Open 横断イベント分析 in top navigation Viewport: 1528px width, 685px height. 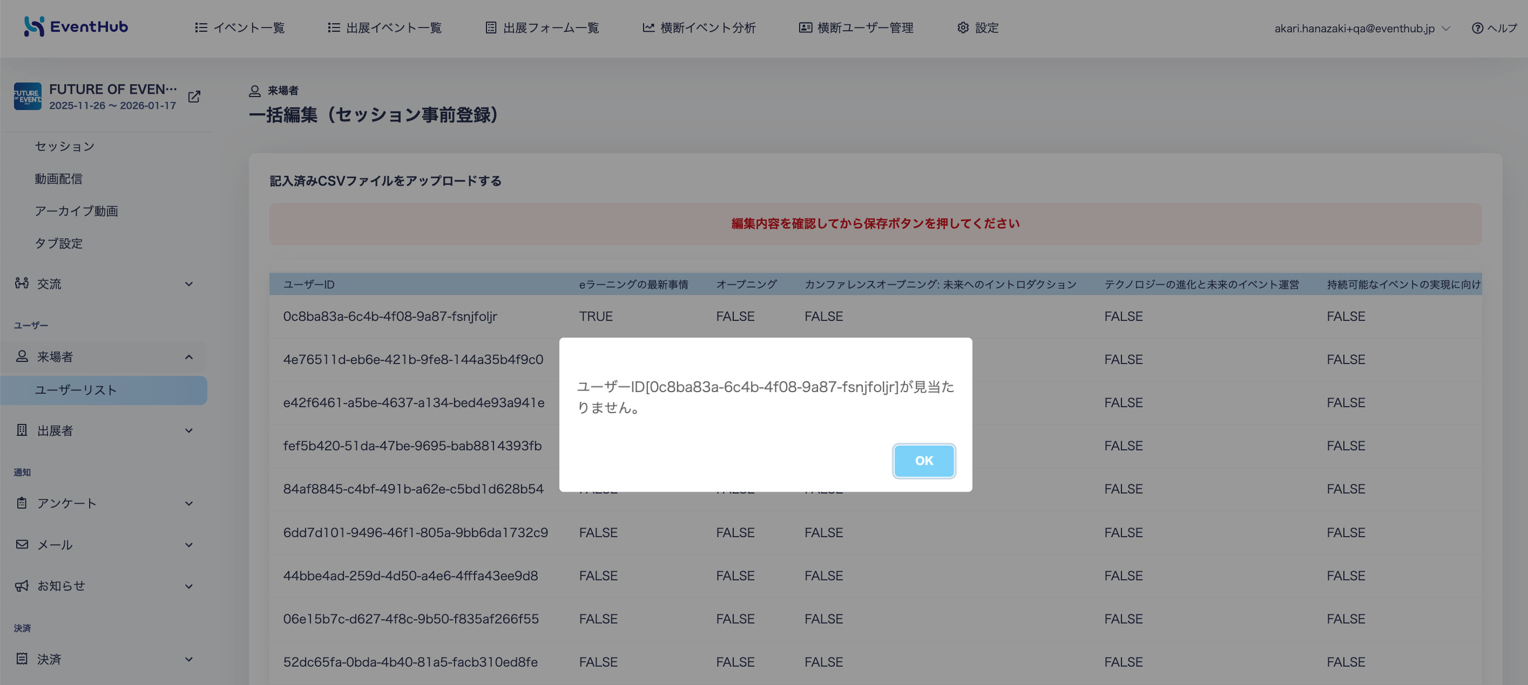tap(699, 28)
